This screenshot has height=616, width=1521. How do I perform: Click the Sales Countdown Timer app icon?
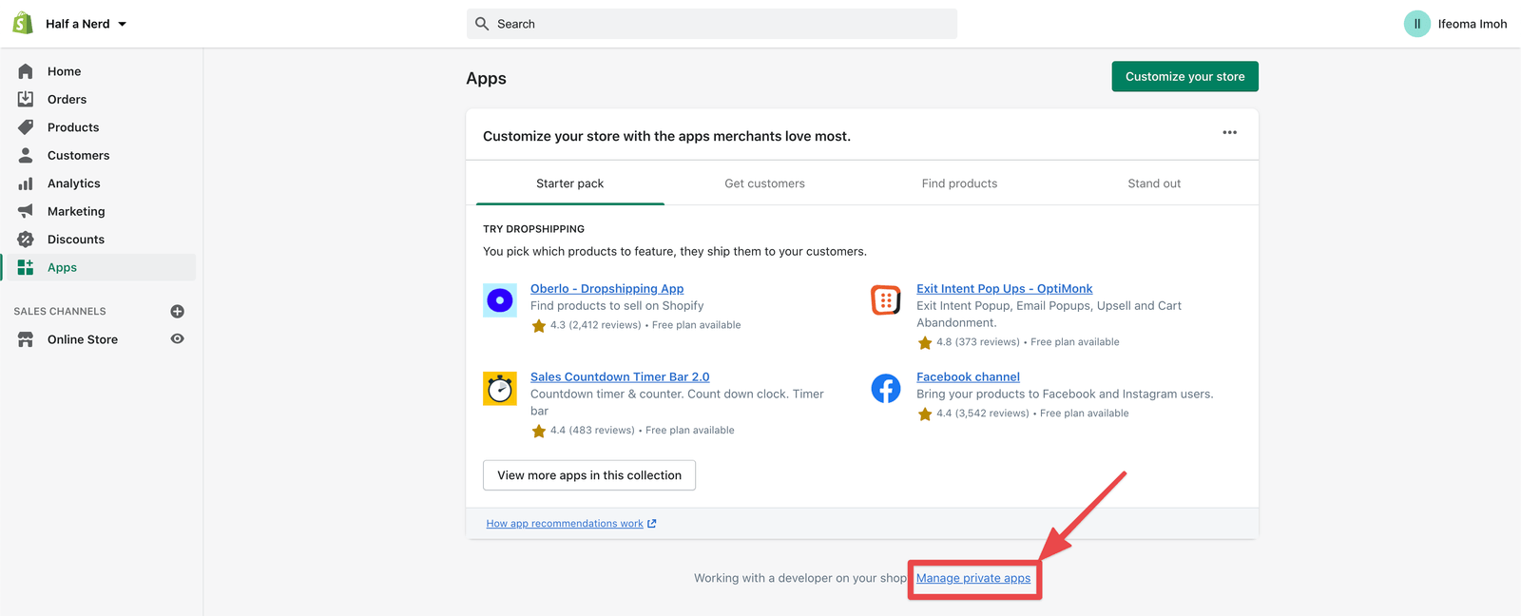tap(500, 389)
